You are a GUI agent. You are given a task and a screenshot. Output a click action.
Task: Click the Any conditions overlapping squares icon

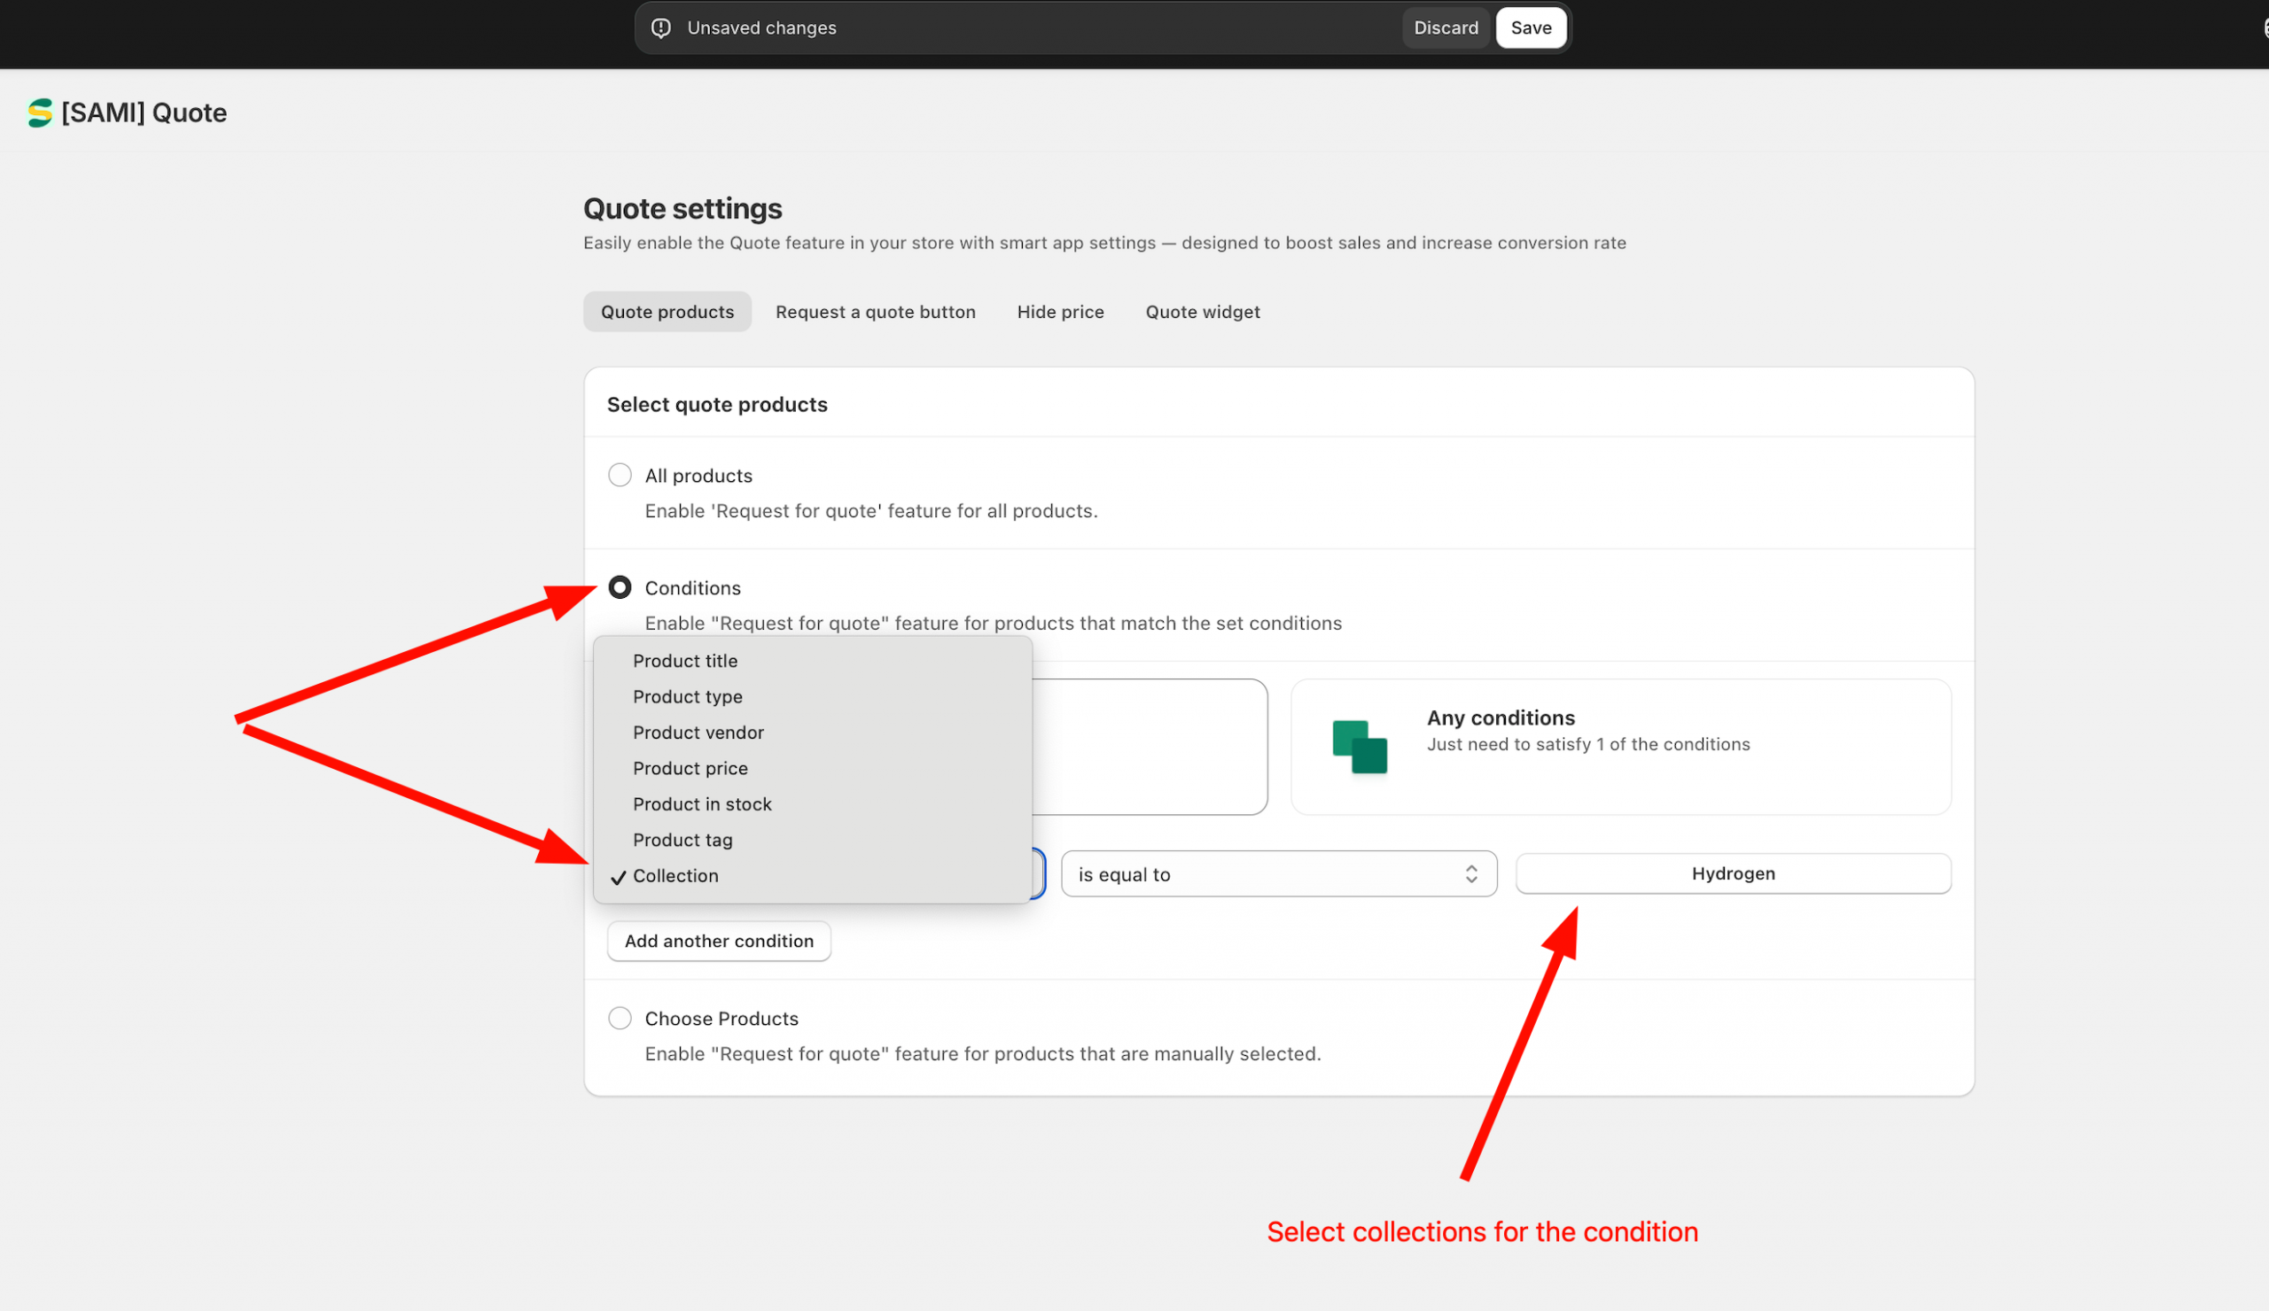pos(1360,747)
